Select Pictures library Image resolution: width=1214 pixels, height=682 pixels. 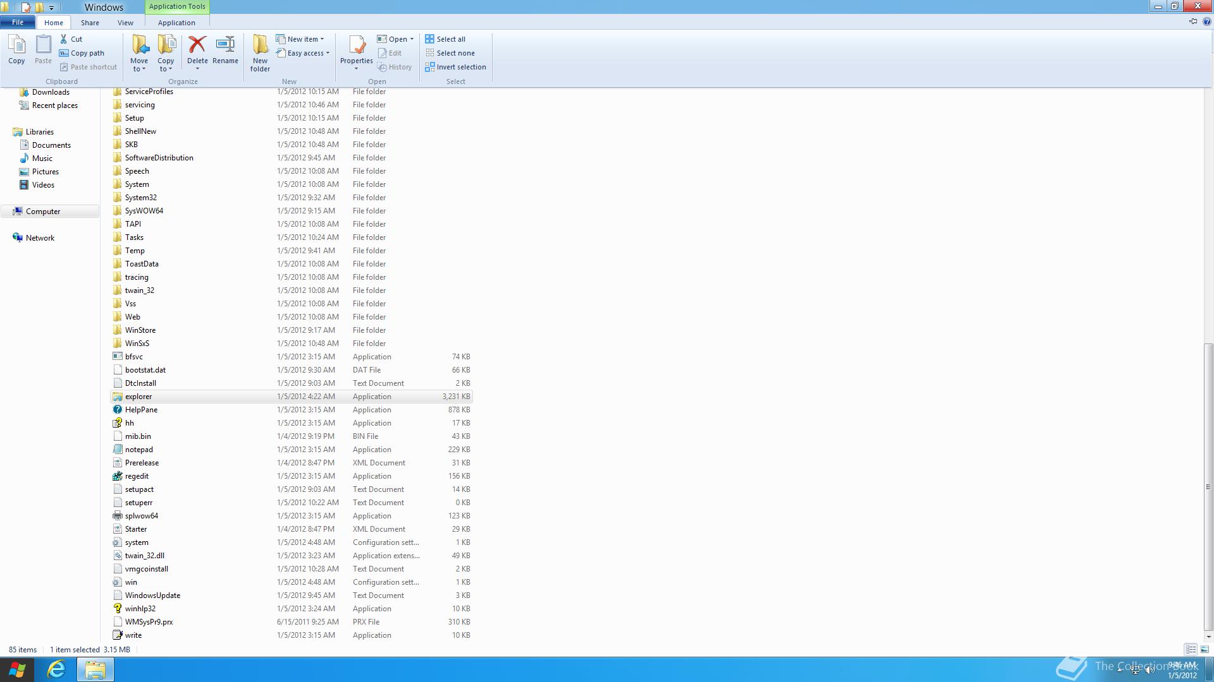[x=46, y=172]
